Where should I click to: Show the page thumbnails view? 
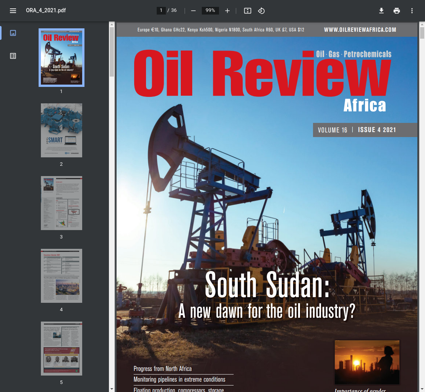click(x=13, y=33)
